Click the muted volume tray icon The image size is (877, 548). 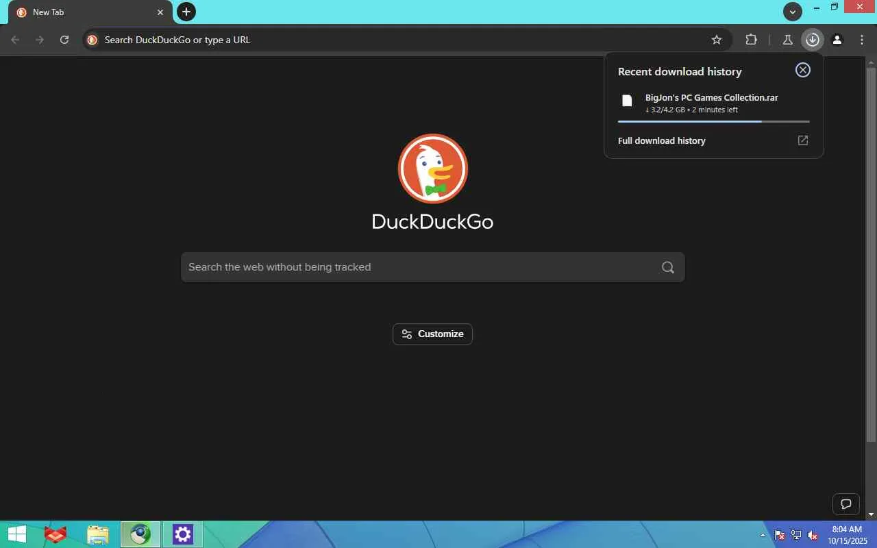point(813,535)
